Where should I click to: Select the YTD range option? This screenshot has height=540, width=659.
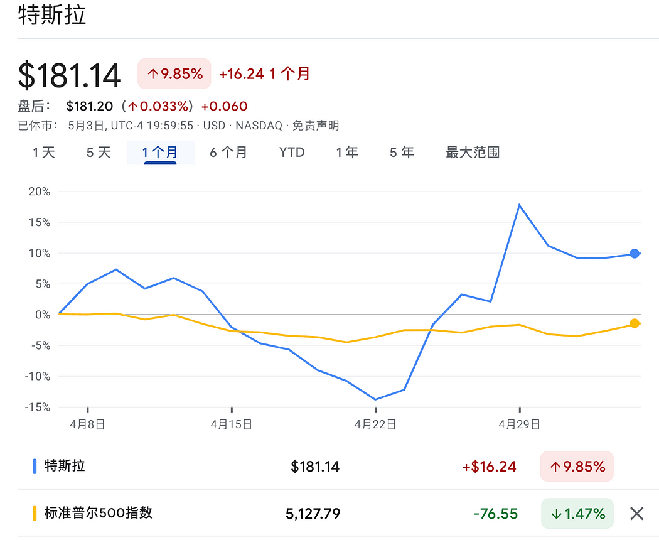(291, 152)
